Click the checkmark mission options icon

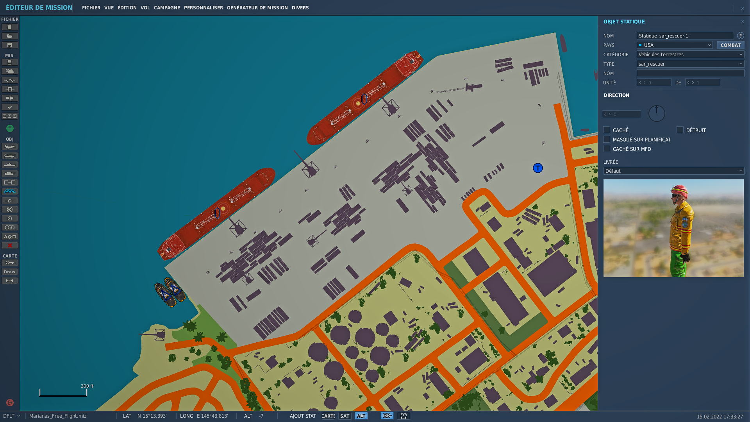(x=10, y=107)
